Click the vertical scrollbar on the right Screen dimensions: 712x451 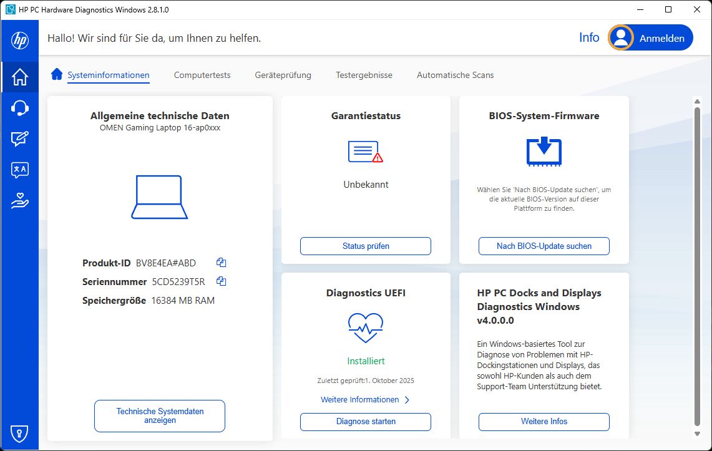(697, 262)
